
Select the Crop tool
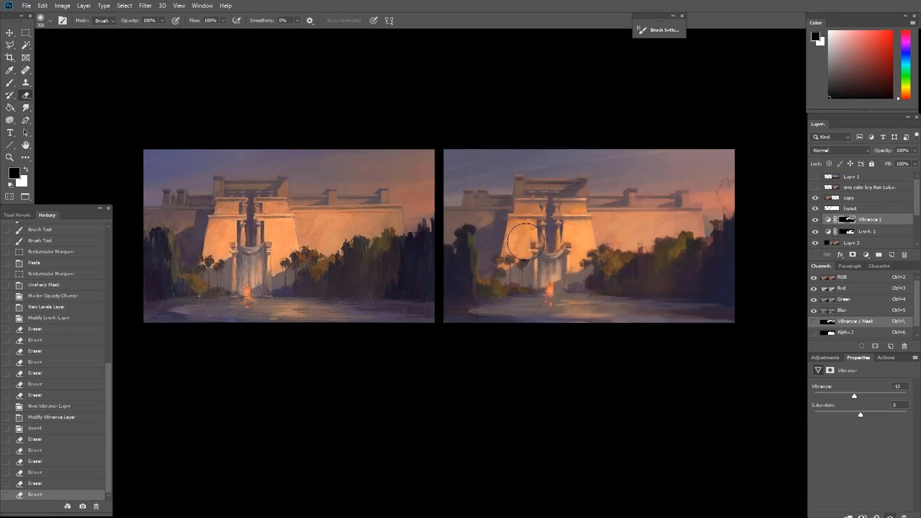coord(10,58)
